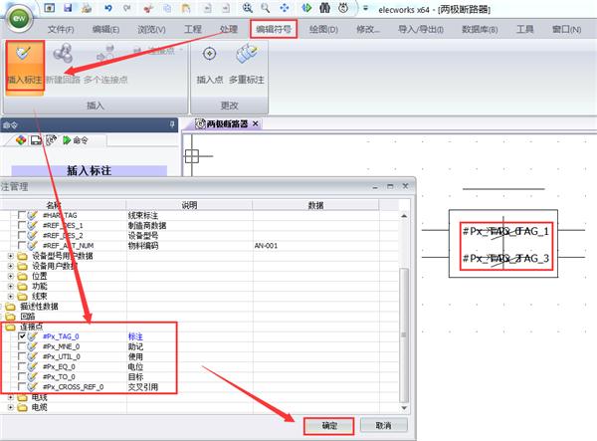Click the Multiple Connection Points (多个连接点) icon
The image size is (597, 441).
105,53
